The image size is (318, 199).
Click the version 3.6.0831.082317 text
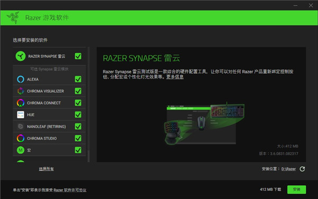tap(279, 153)
